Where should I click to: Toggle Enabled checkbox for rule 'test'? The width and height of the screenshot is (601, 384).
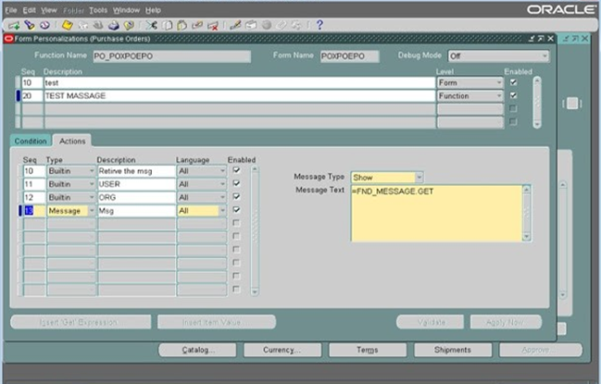tap(513, 82)
